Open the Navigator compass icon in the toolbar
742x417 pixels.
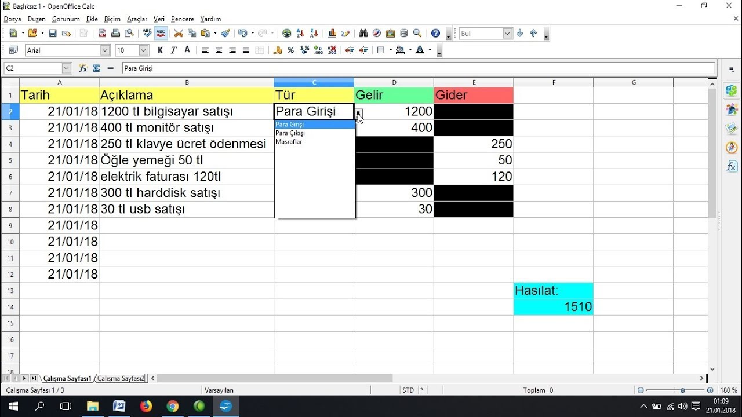point(377,34)
